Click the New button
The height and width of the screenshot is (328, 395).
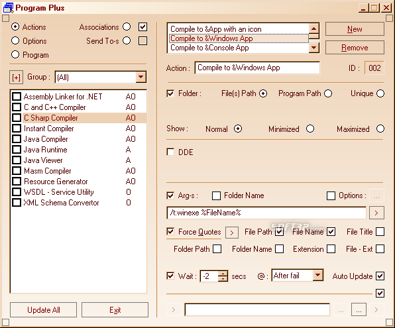click(355, 29)
